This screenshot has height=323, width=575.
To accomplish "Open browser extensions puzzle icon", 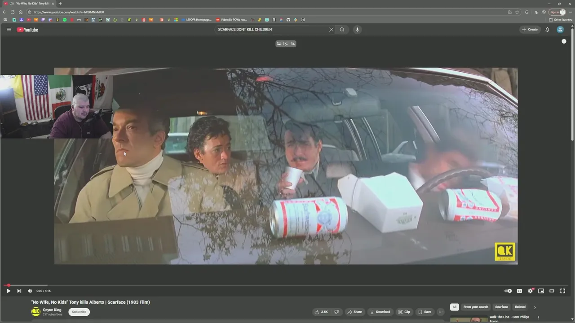I will pos(526,12).
